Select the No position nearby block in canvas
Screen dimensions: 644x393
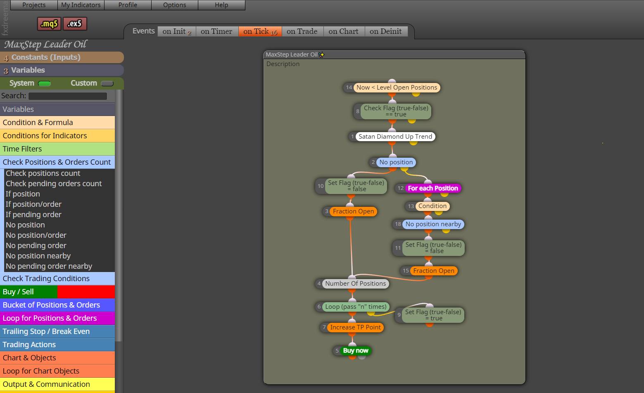(x=433, y=224)
